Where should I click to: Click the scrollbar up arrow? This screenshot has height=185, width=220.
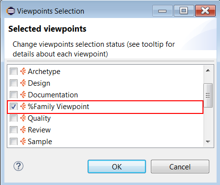[x=208, y=71]
